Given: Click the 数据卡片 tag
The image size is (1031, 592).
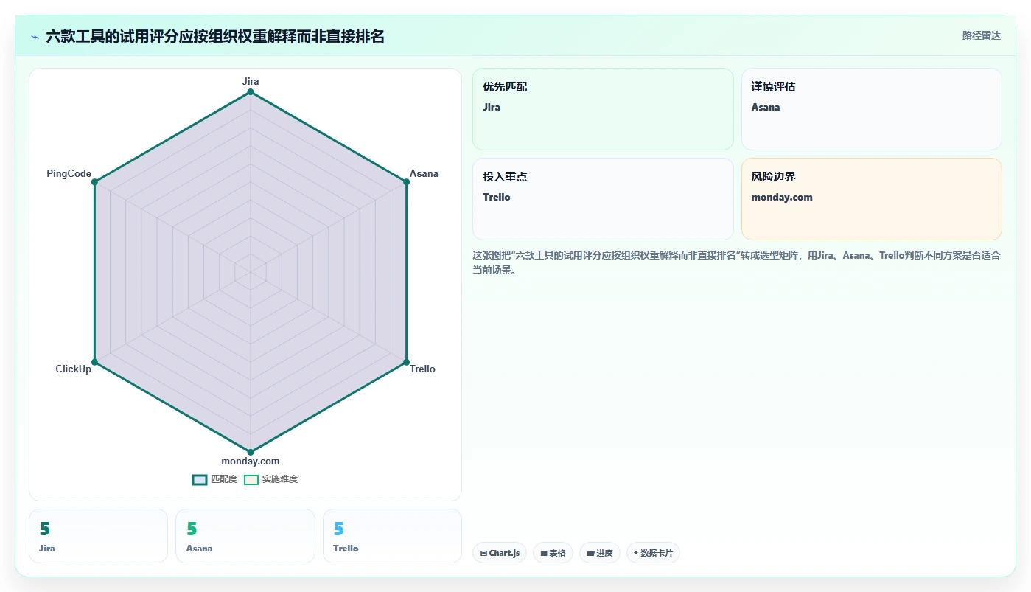Looking at the screenshot, I should pyautogui.click(x=653, y=553).
